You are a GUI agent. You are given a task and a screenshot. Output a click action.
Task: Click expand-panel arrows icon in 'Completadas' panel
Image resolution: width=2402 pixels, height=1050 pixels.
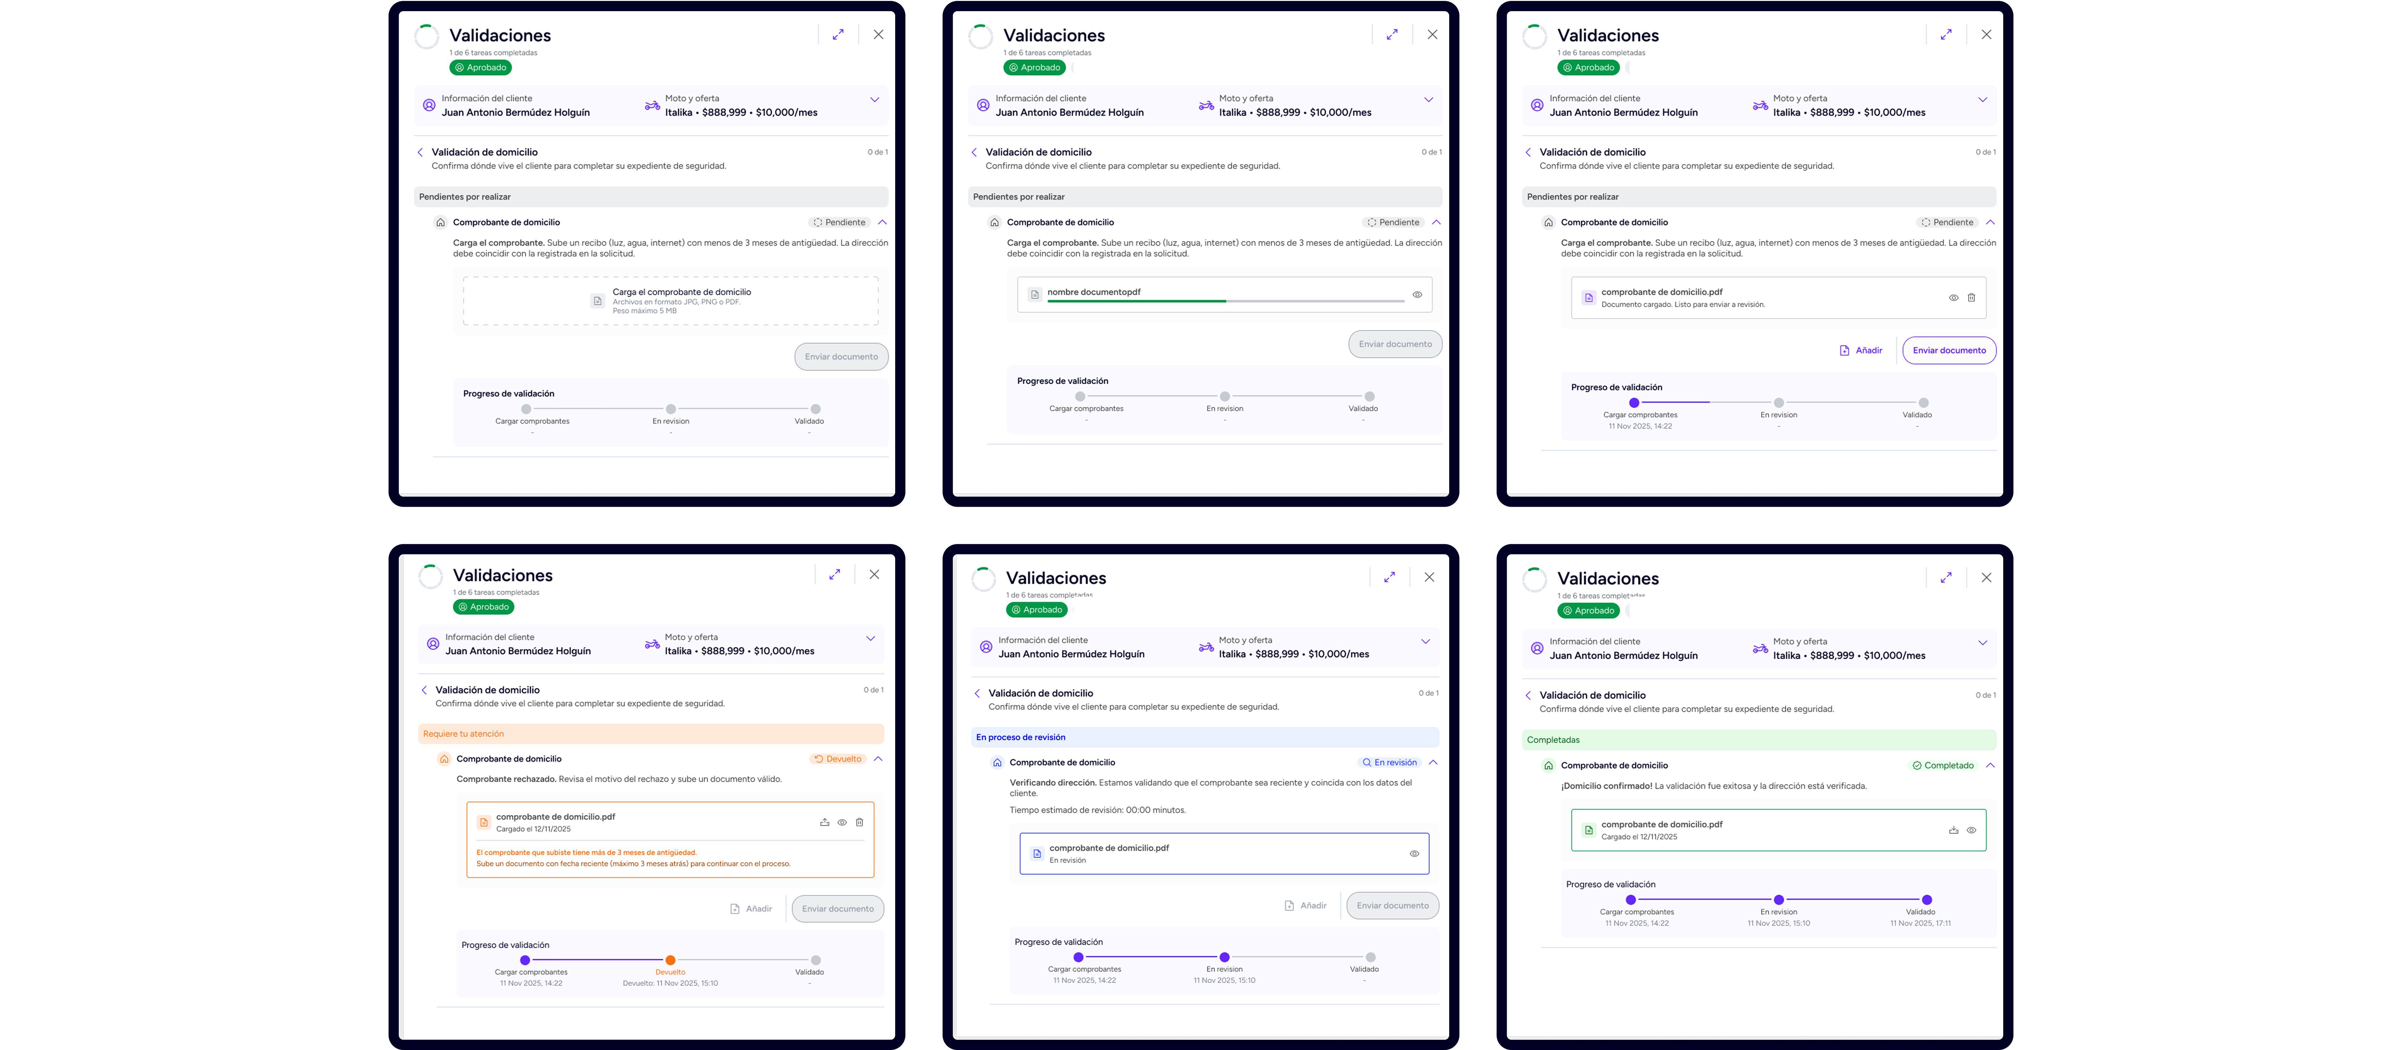pyautogui.click(x=1946, y=578)
